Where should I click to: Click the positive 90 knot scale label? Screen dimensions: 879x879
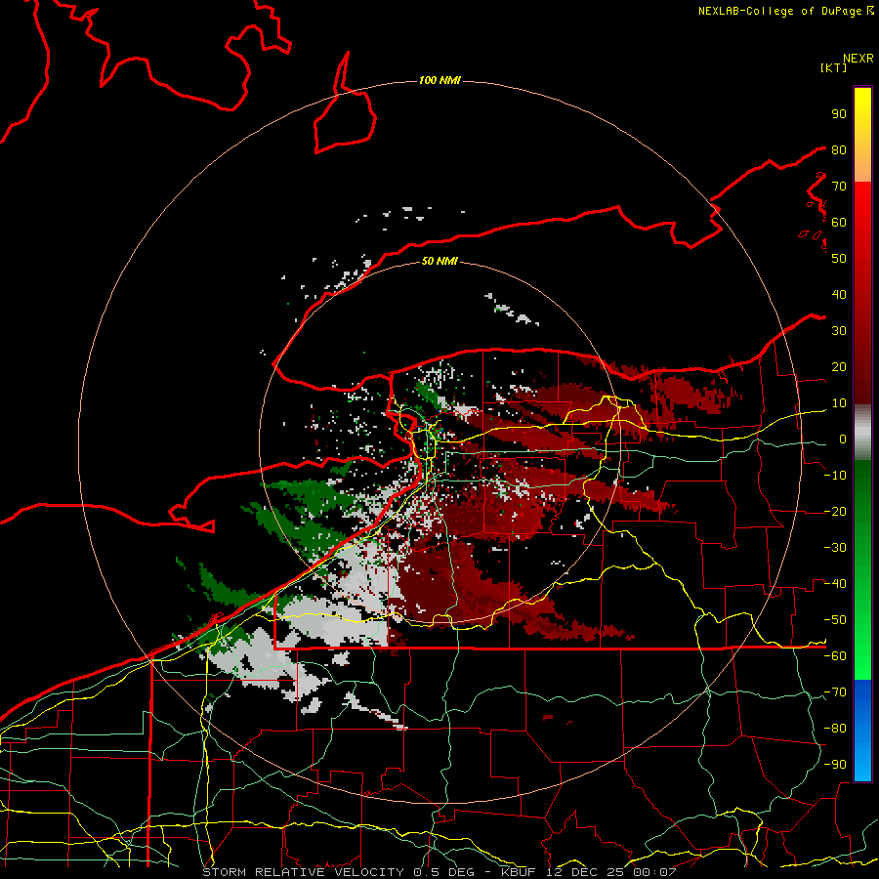(839, 114)
